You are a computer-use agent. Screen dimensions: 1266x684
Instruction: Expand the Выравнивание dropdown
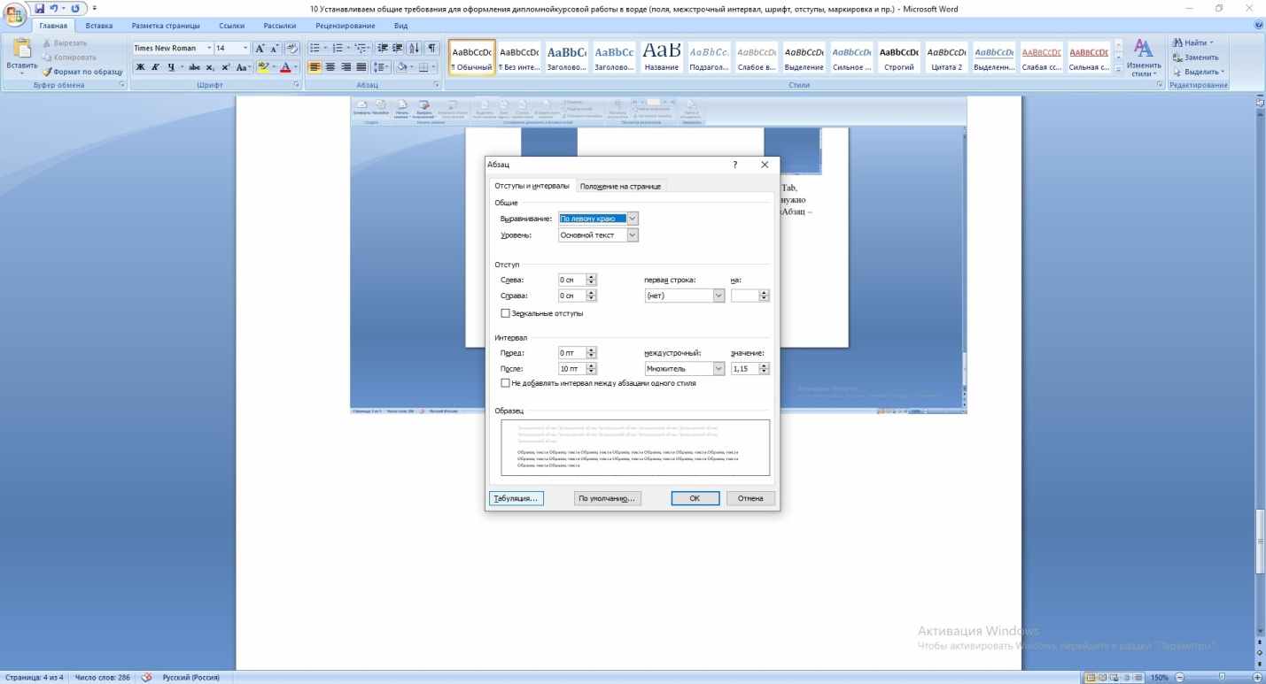(x=633, y=219)
